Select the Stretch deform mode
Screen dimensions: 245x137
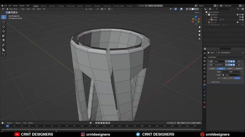point(238,68)
